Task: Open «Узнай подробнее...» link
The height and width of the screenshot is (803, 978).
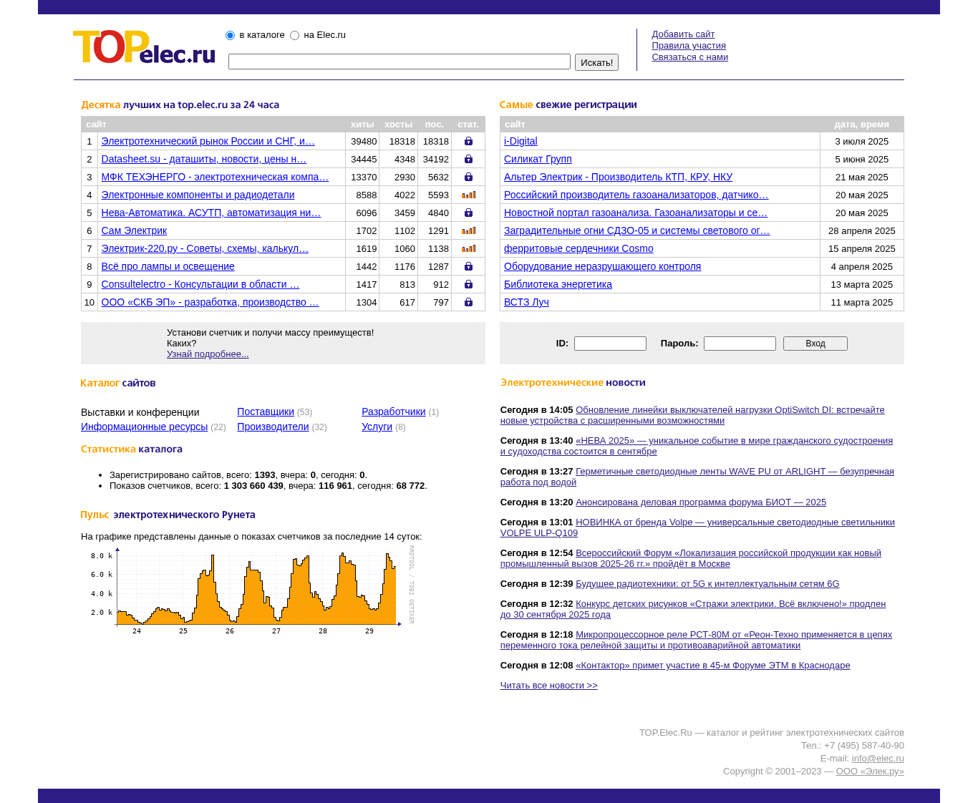Action: click(x=208, y=354)
